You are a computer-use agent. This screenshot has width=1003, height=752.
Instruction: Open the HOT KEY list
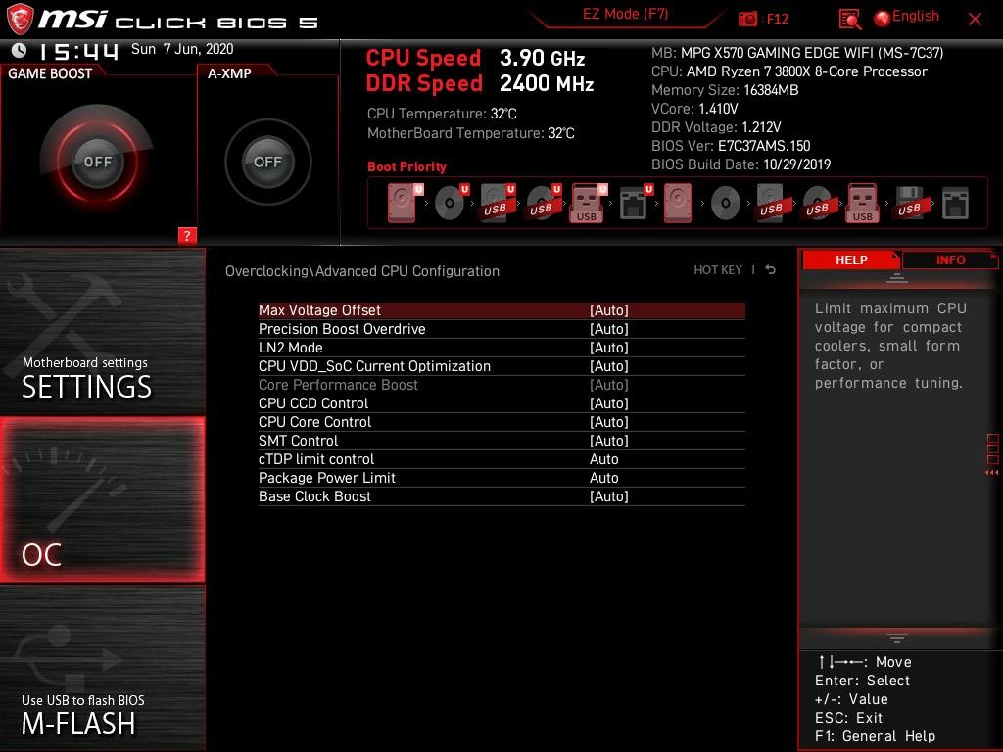(718, 270)
